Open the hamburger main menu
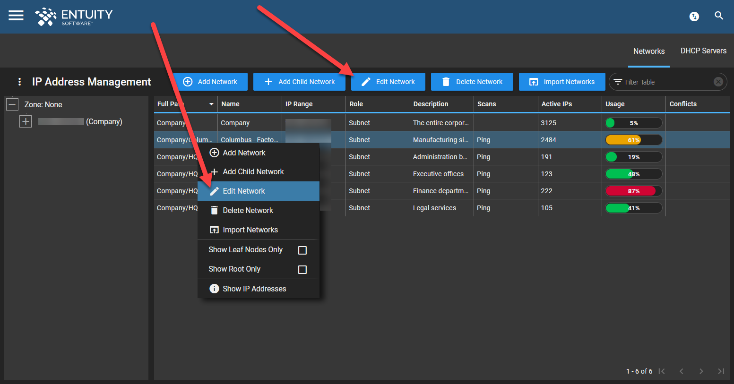Viewport: 734px width, 384px height. [16, 16]
